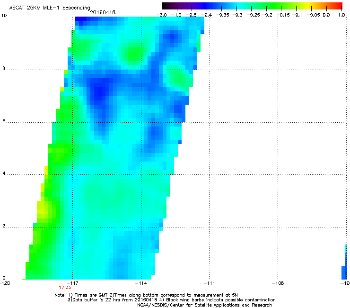Click the latitude label 6
350x308 pixels.
[4, 121]
